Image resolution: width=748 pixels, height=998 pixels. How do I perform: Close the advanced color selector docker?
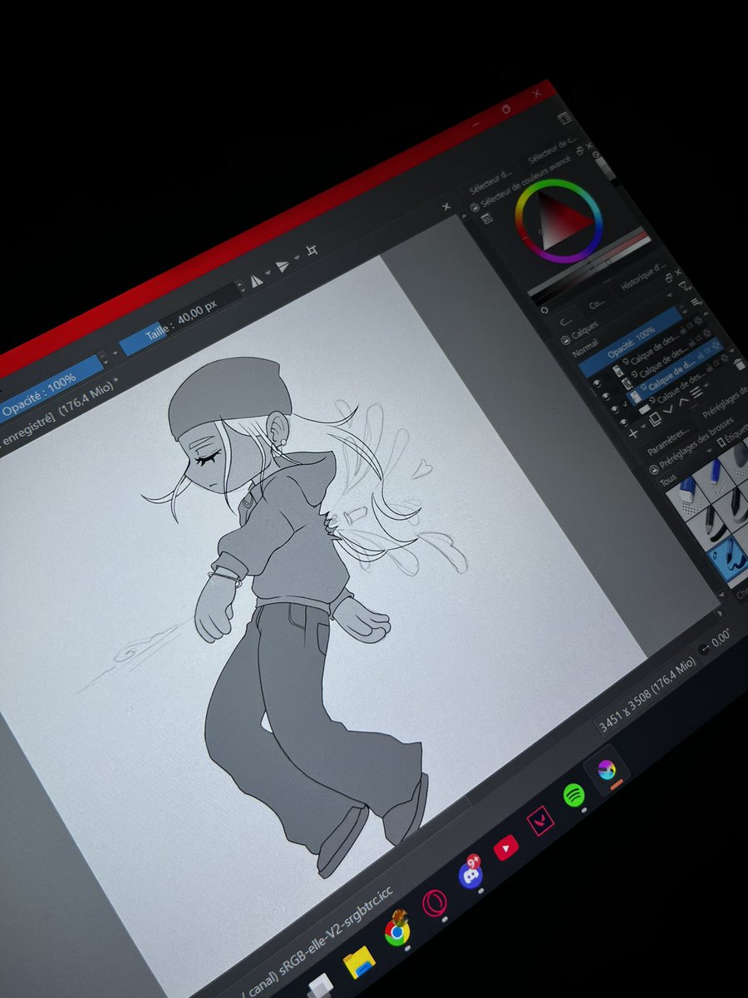coord(589,146)
